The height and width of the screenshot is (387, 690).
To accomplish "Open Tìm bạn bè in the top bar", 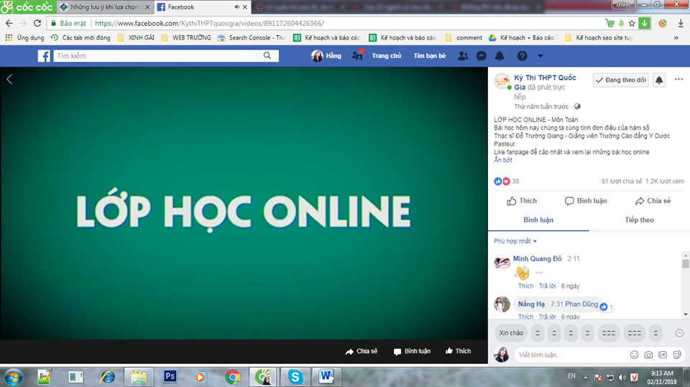I will click(430, 56).
